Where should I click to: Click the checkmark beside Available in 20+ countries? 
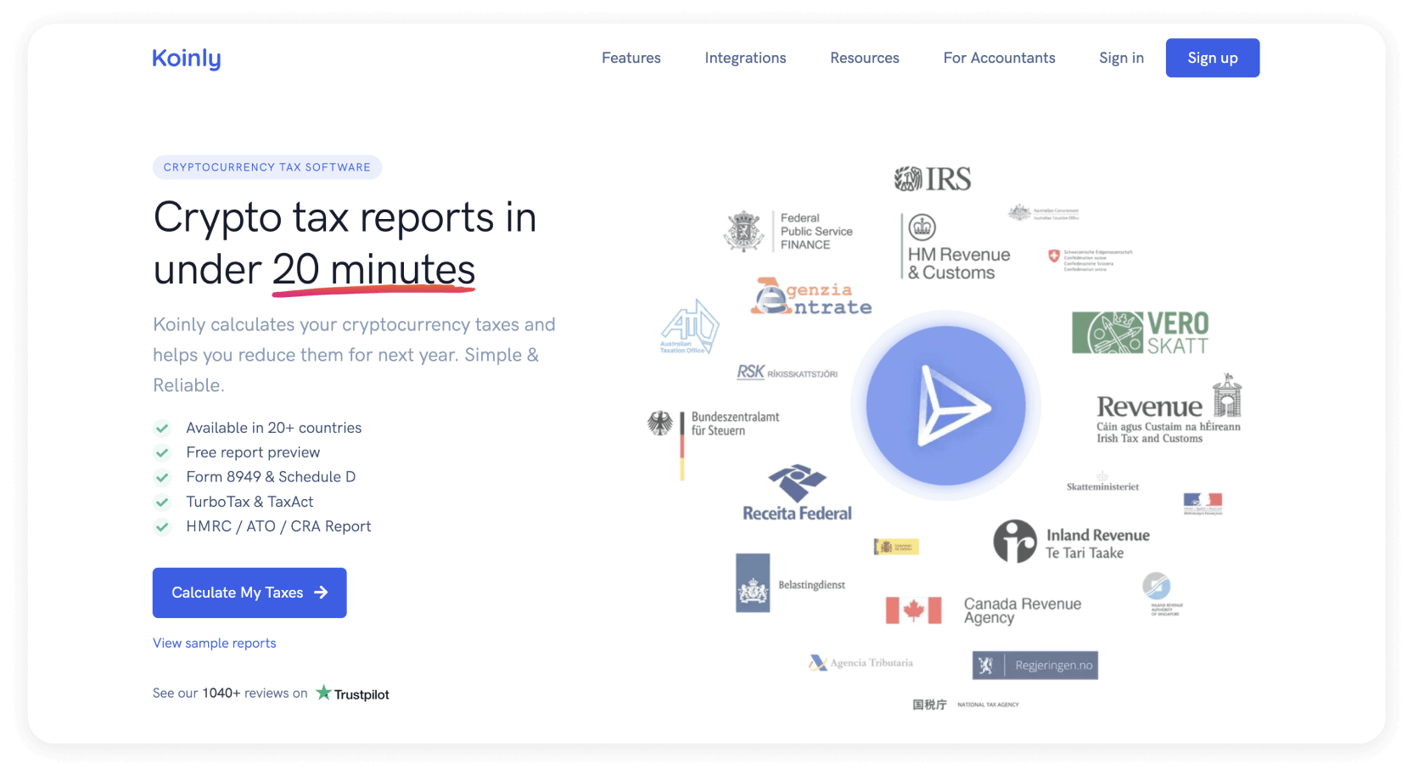pyautogui.click(x=162, y=429)
